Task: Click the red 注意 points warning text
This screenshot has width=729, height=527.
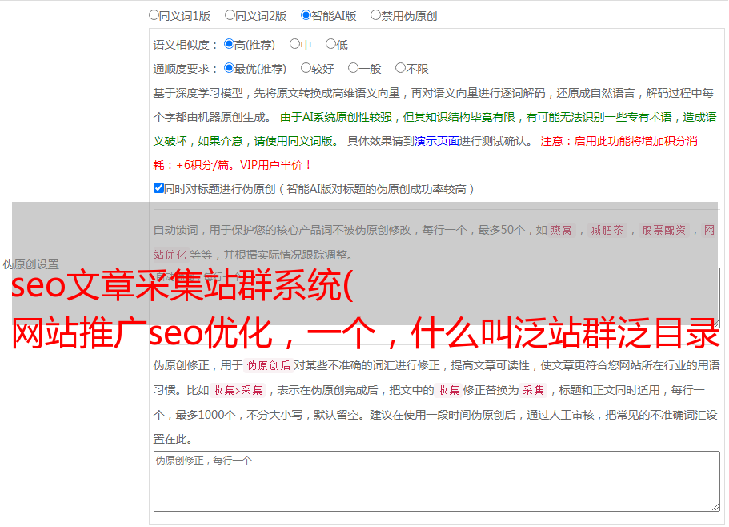Action: pyautogui.click(x=425, y=153)
